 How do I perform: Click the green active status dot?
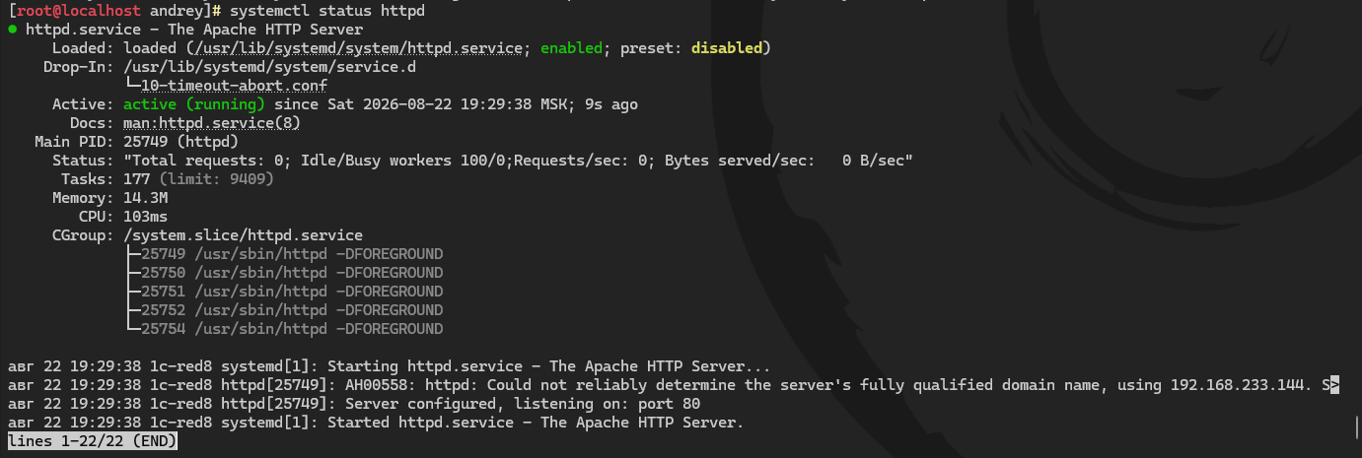[12, 30]
